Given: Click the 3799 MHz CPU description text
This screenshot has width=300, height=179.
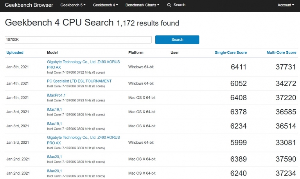Looking at the screenshot, I should [76, 86].
